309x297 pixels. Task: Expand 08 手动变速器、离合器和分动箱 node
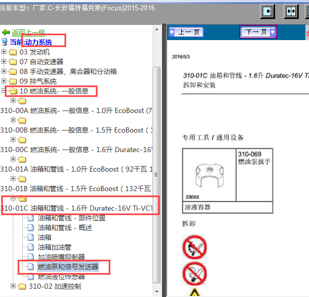pos(4,71)
